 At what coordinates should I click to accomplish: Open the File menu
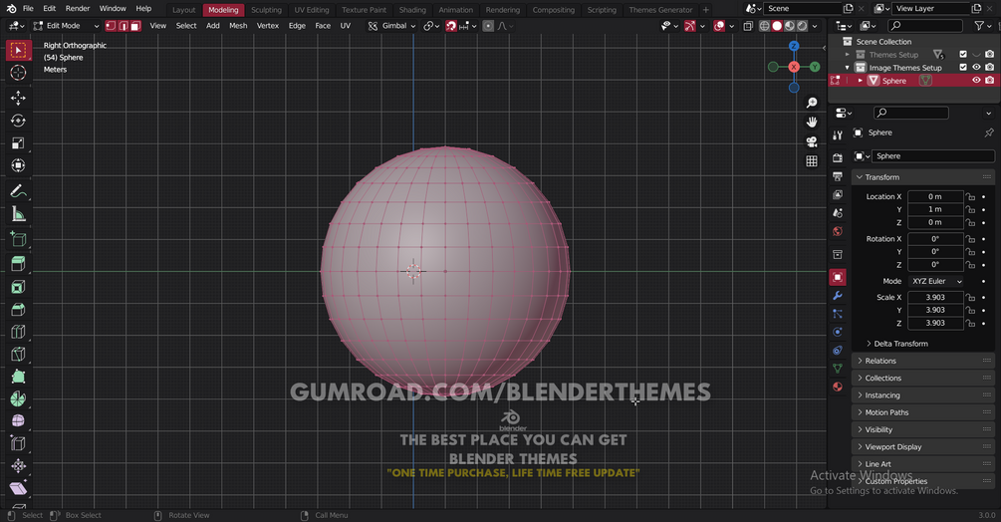click(x=28, y=8)
